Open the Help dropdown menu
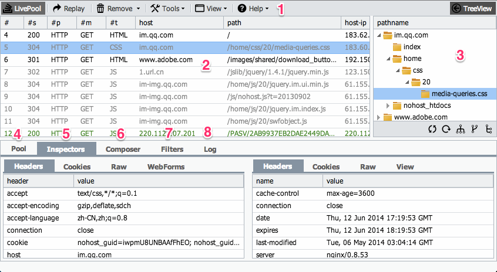The height and width of the screenshot is (272, 497). click(253, 9)
